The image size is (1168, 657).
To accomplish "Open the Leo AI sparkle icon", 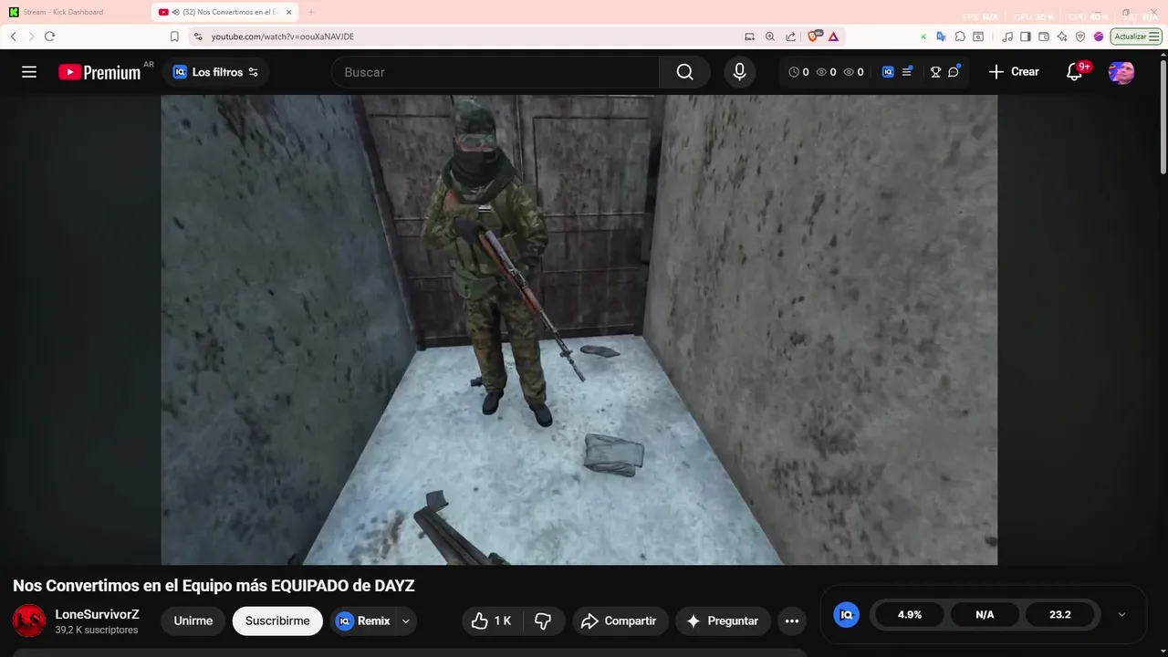I will coord(1062,36).
